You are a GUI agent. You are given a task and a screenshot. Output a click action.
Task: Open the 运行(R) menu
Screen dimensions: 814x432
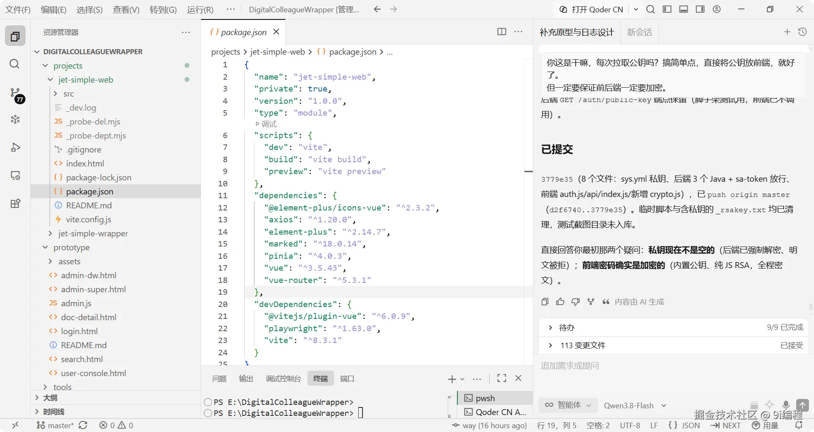201,9
